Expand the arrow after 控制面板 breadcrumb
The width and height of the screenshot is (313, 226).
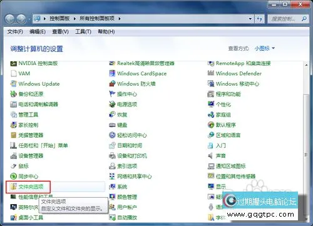click(74, 19)
